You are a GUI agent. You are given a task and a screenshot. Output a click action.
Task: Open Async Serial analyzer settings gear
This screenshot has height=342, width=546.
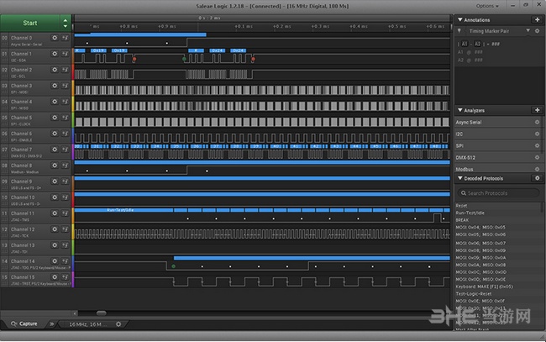click(536, 122)
